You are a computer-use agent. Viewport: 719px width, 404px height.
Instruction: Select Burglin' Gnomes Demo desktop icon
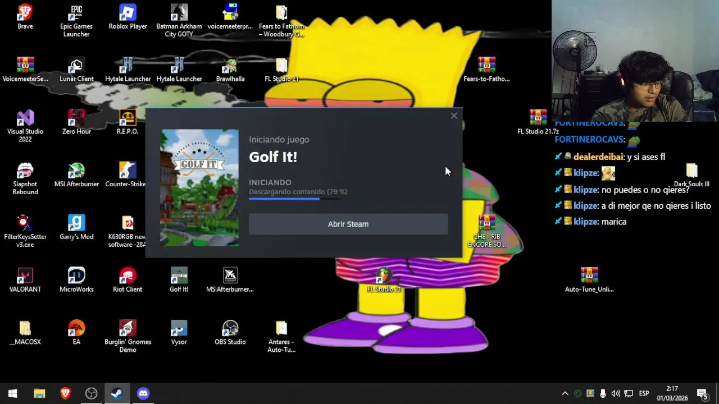pyautogui.click(x=128, y=337)
